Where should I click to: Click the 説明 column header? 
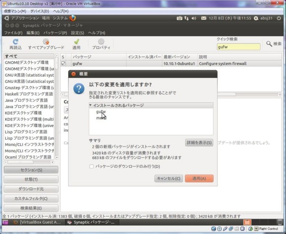click(x=240, y=57)
